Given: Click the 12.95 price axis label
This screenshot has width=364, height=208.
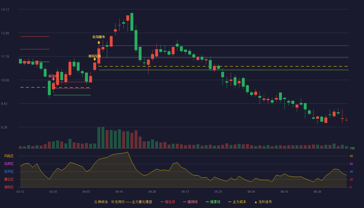Looking at the screenshot, I should [x=5, y=33].
